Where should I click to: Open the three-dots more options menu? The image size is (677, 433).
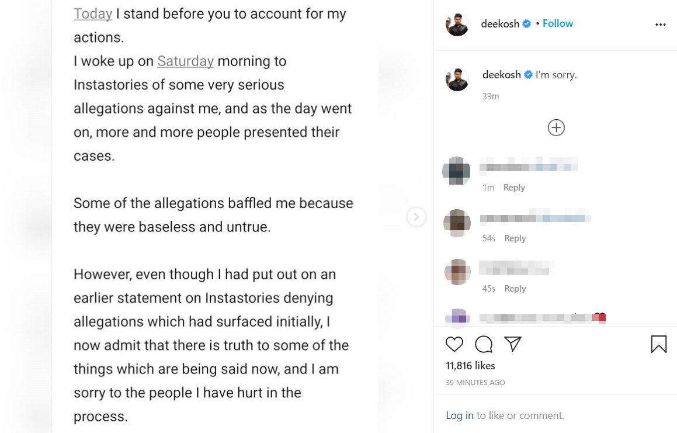tap(661, 25)
